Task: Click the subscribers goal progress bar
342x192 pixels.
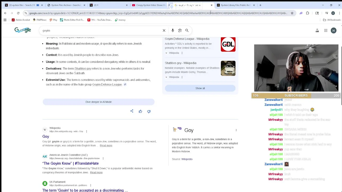Action: (x=296, y=95)
